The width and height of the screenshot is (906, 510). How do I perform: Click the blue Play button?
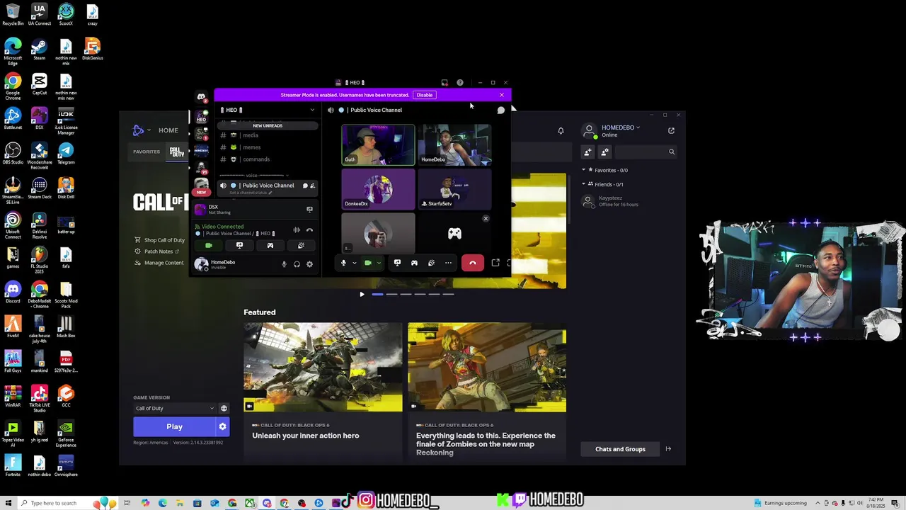(174, 426)
